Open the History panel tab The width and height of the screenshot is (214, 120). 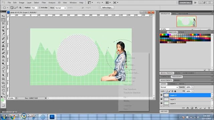click(x=164, y=111)
